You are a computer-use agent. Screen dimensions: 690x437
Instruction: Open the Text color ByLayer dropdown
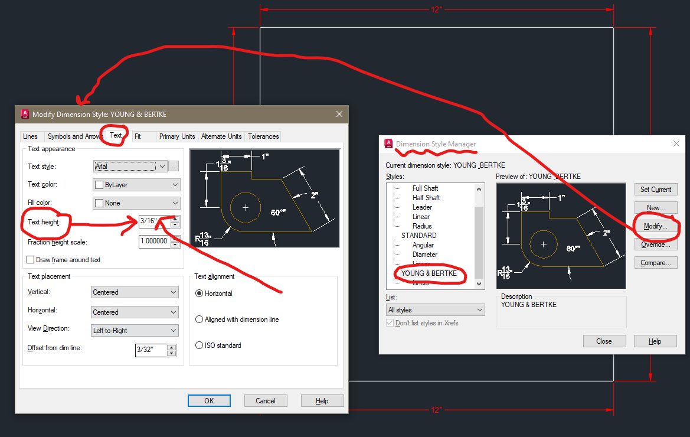point(136,185)
